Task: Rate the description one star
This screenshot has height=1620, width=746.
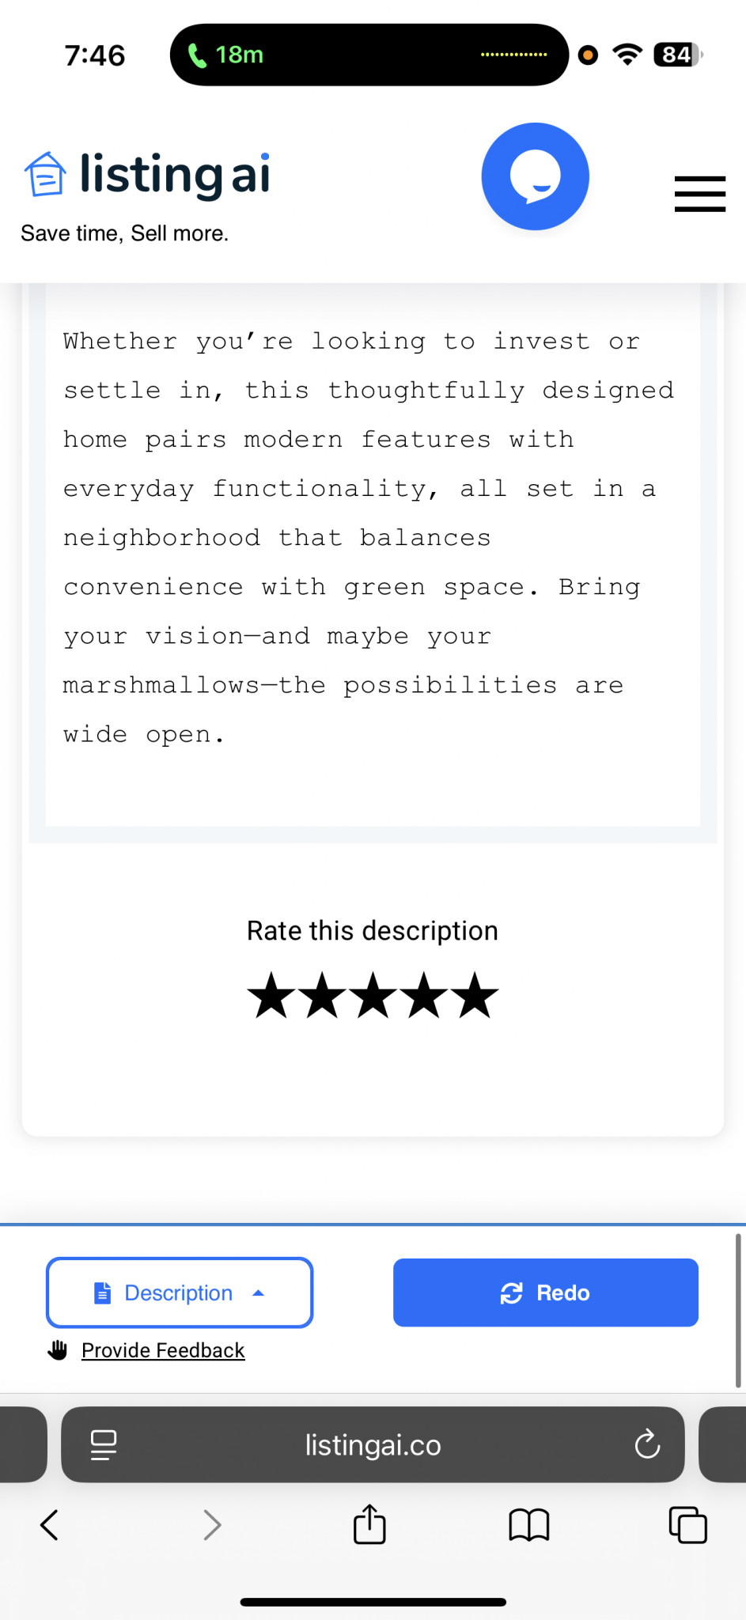Action: tap(271, 995)
